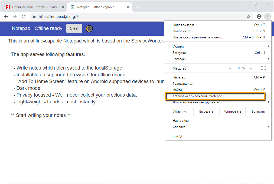This screenshot has height=184, width=274.
Task: Increase zoom with the plus button
Action: pyautogui.click(x=251, y=68)
